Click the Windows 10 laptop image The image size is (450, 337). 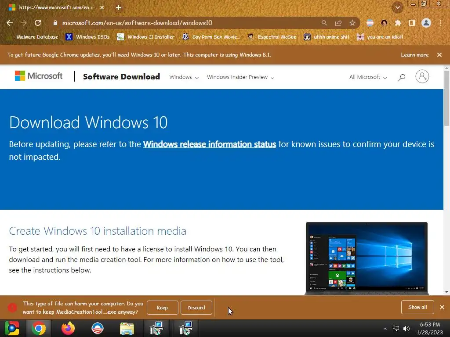point(367,258)
